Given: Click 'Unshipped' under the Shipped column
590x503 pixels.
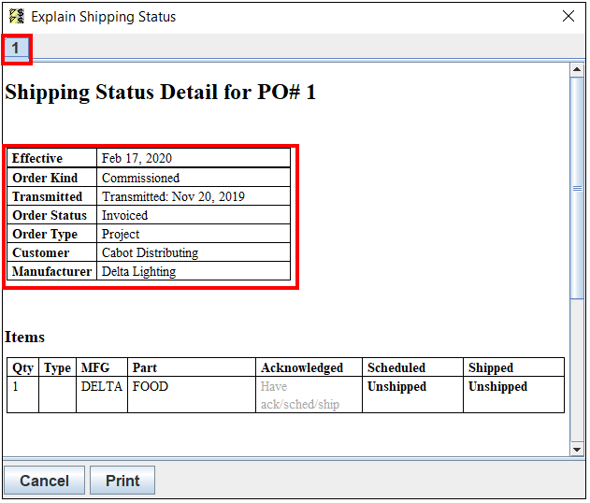Looking at the screenshot, I should pyautogui.click(x=497, y=387).
